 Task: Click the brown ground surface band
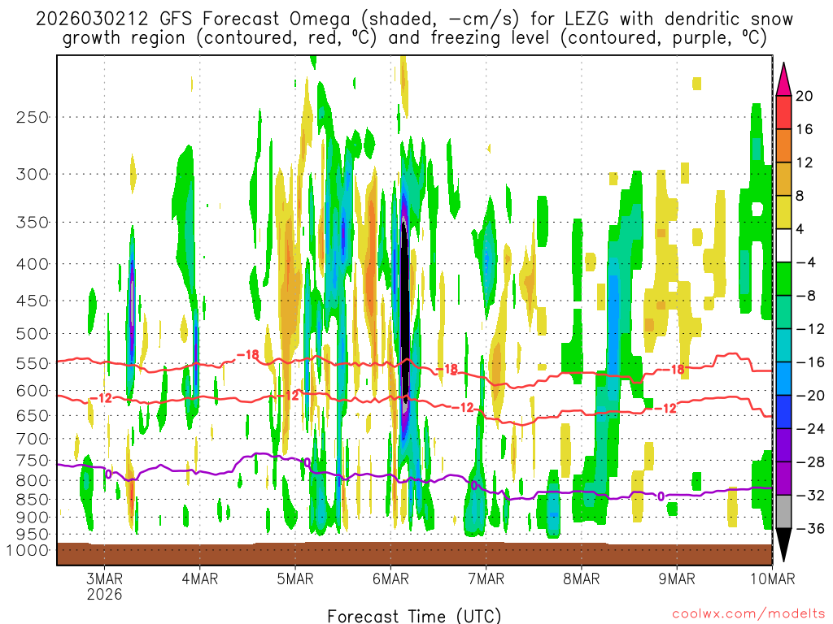click(x=414, y=553)
